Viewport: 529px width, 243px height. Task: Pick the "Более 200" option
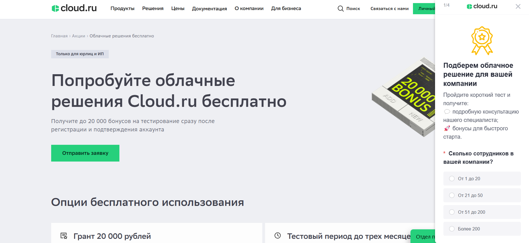[452, 229]
